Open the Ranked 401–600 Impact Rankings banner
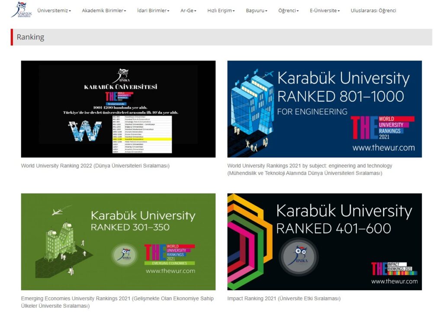443x318 pixels. point(324,242)
